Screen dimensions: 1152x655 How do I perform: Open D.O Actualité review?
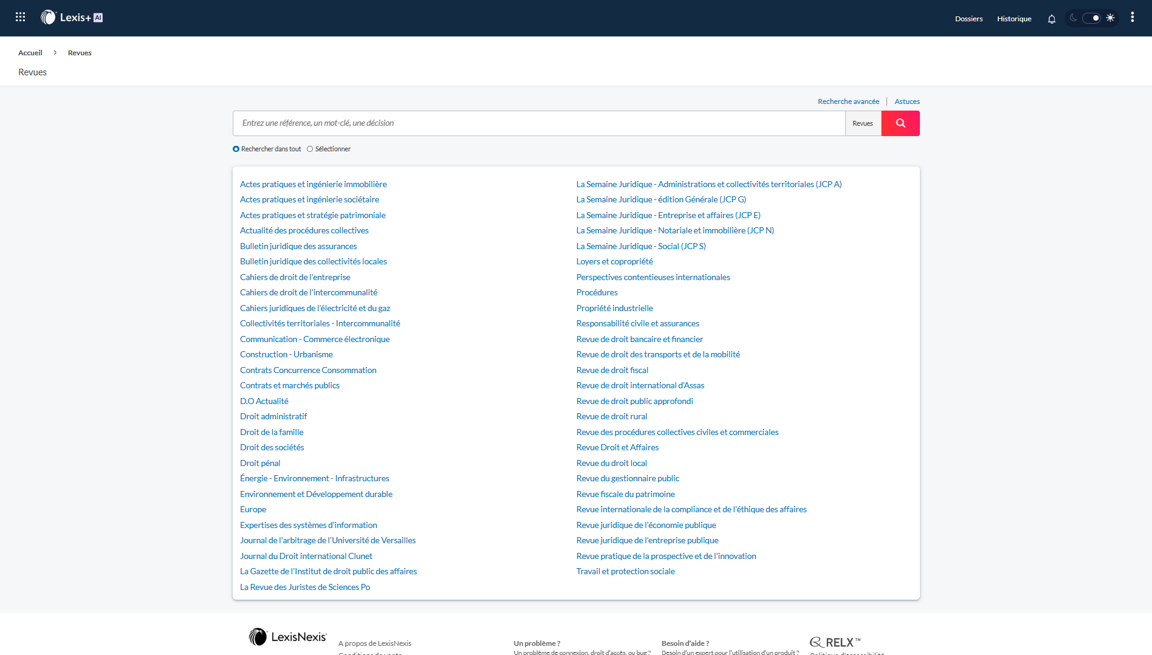[x=264, y=401]
